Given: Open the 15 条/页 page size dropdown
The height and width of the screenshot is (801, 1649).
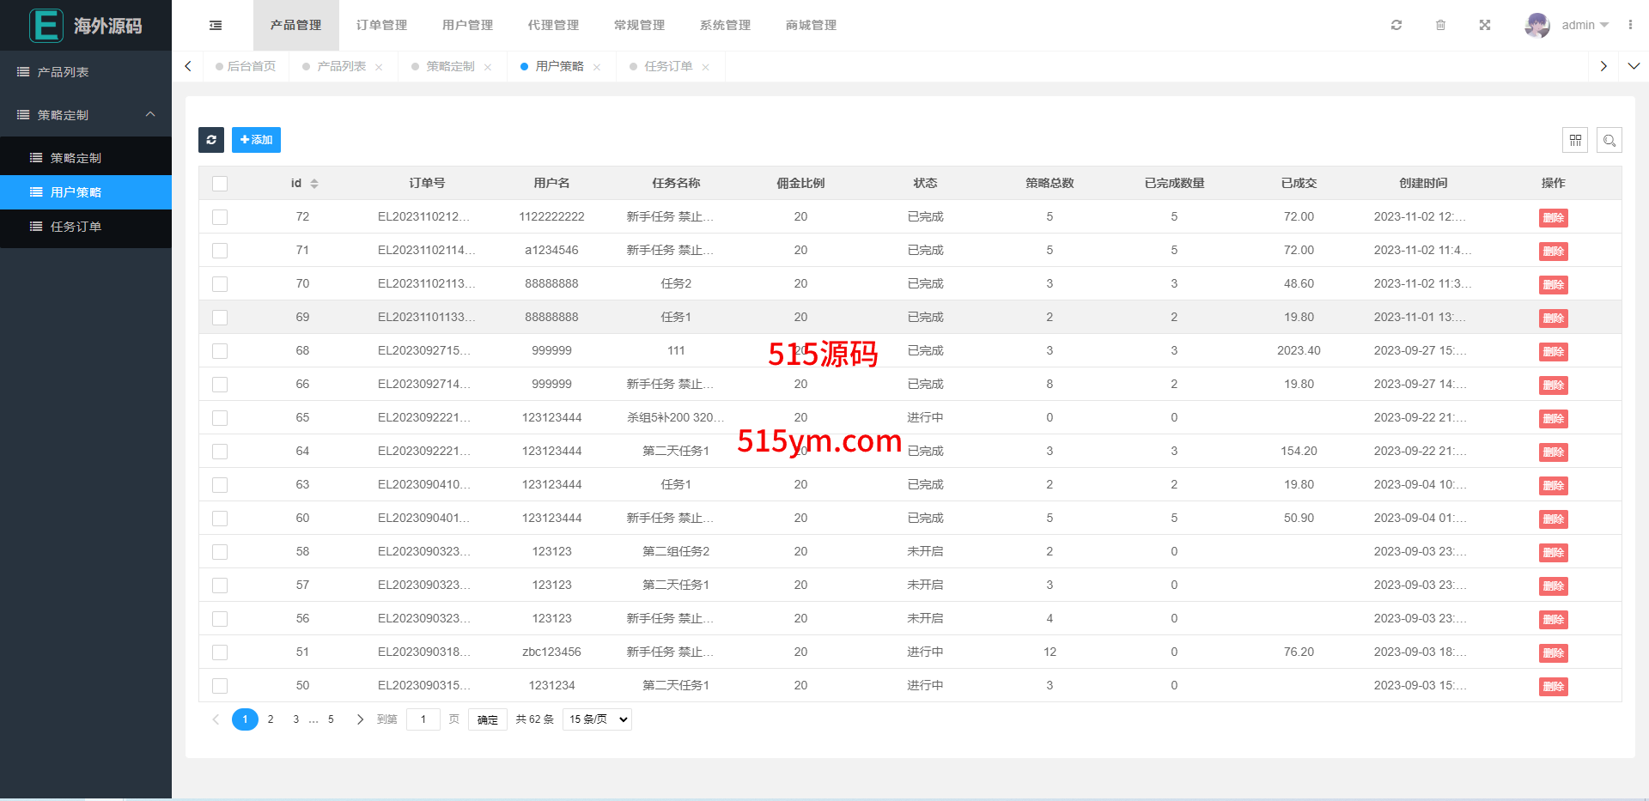Looking at the screenshot, I should [x=597, y=719].
